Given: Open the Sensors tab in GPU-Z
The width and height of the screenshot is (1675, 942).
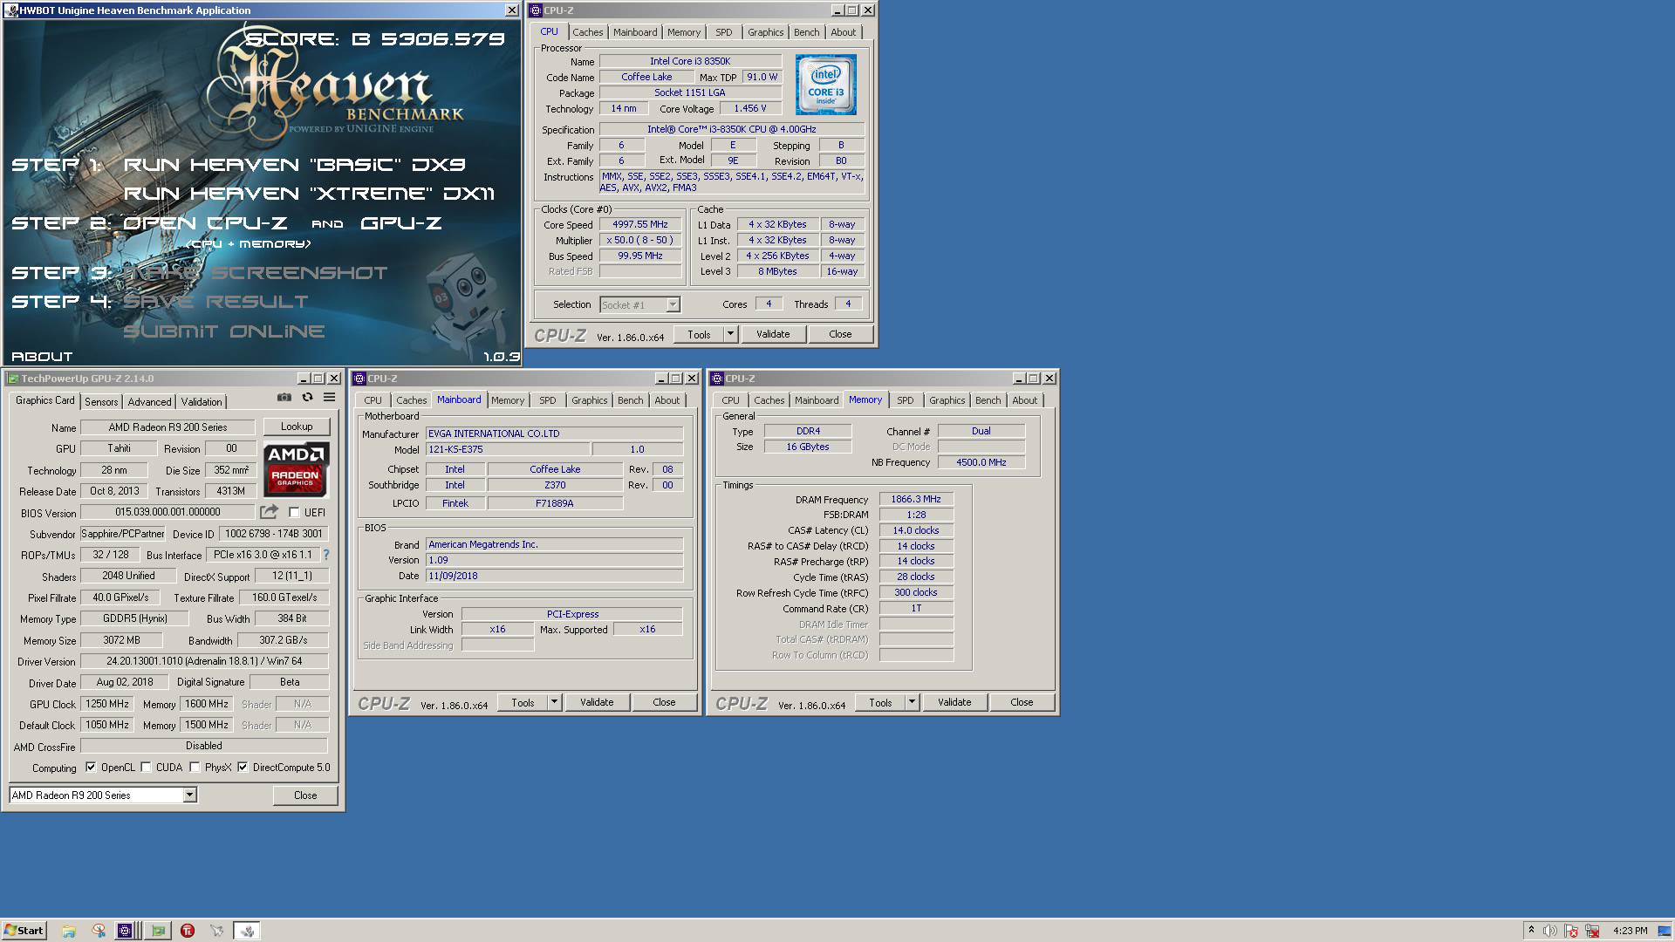Looking at the screenshot, I should coord(101,401).
